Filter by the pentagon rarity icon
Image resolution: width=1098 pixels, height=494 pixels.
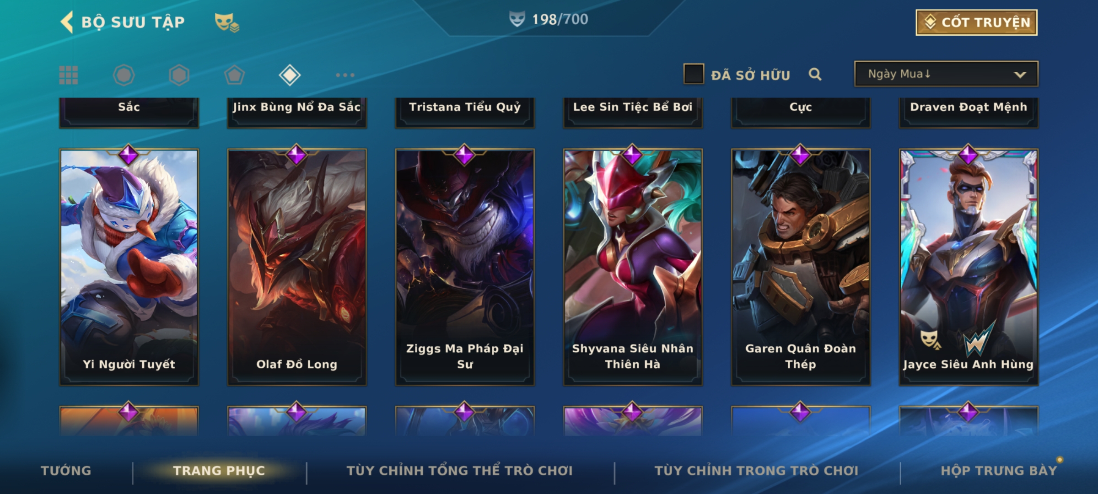(234, 75)
